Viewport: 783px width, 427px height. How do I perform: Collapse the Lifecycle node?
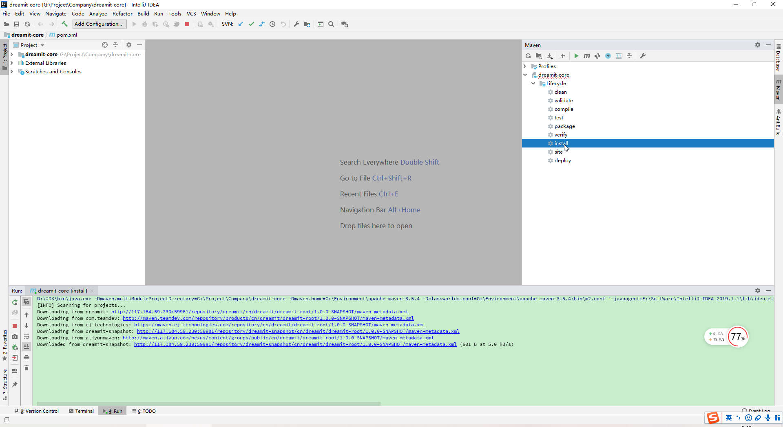coord(533,83)
